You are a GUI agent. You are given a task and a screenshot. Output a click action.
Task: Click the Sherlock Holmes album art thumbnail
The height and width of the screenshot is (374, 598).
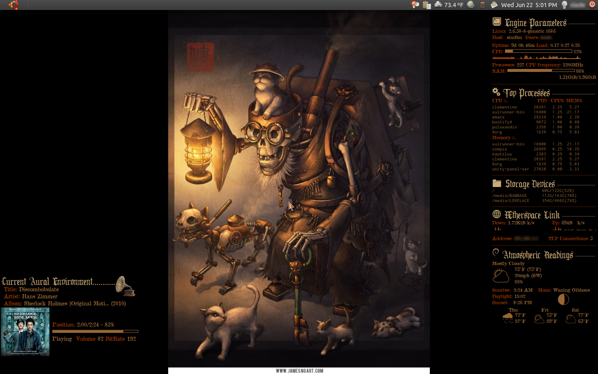25,332
